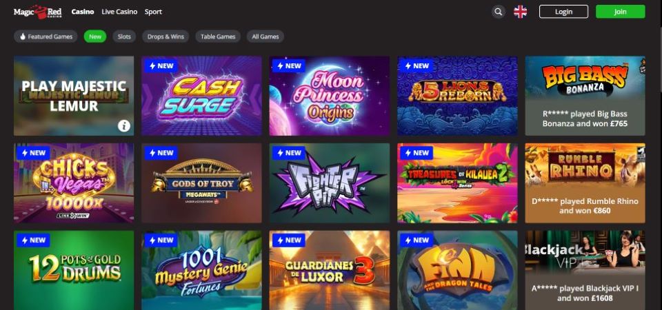The height and width of the screenshot is (310, 662).
Task: Open the Moon Princess Origins game thumbnail
Action: click(330, 96)
